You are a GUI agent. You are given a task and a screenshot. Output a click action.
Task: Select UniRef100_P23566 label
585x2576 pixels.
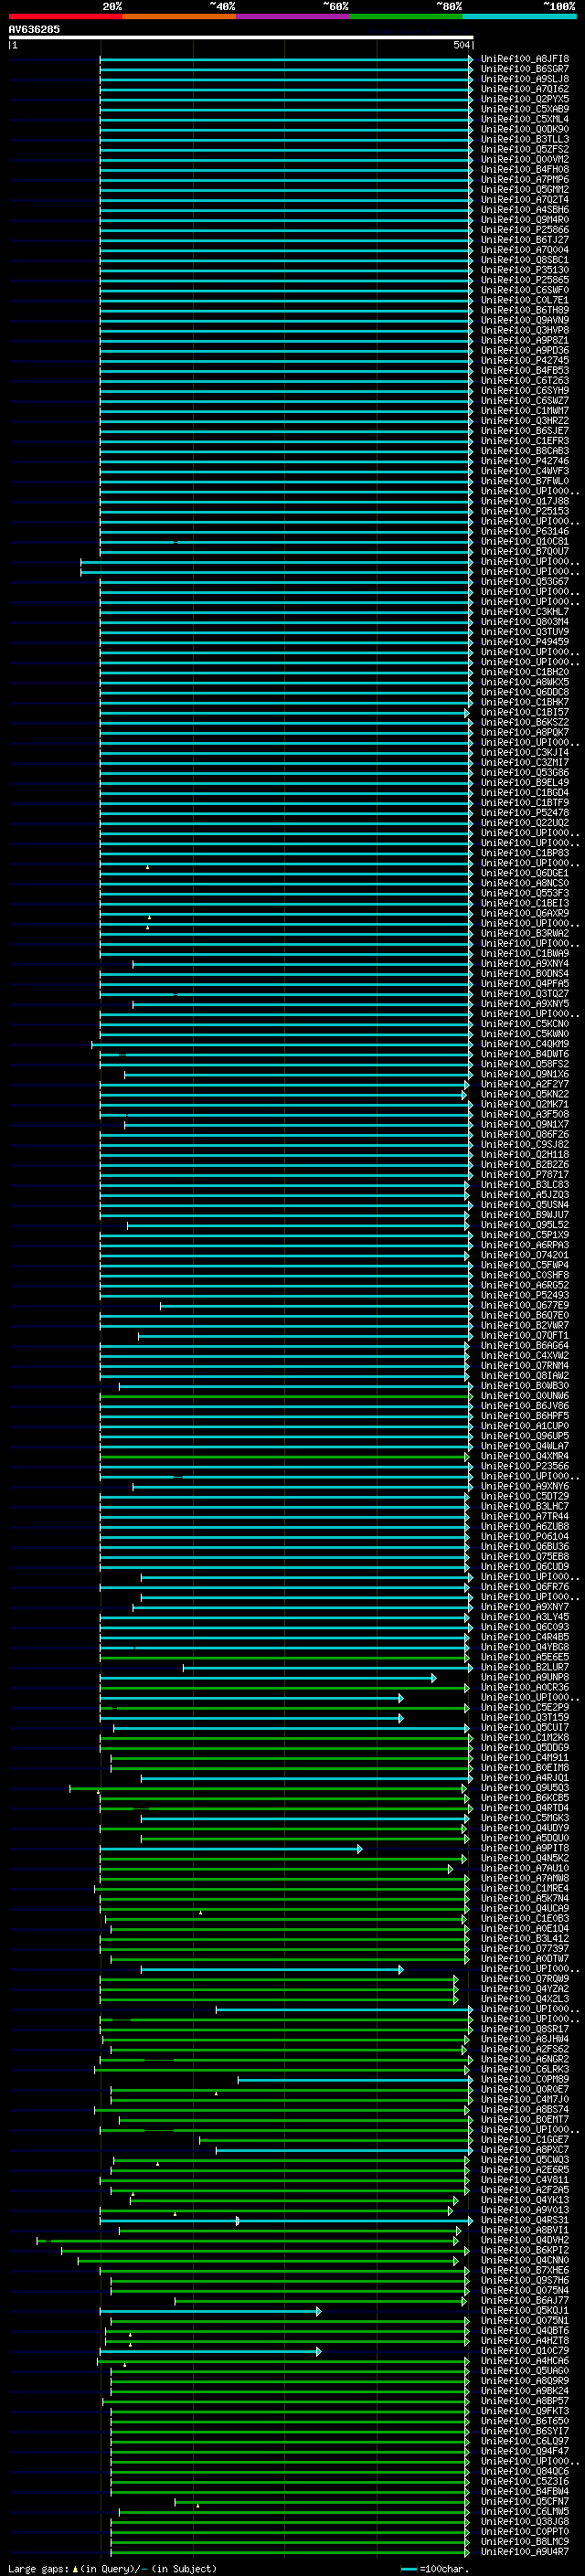pos(525,1466)
